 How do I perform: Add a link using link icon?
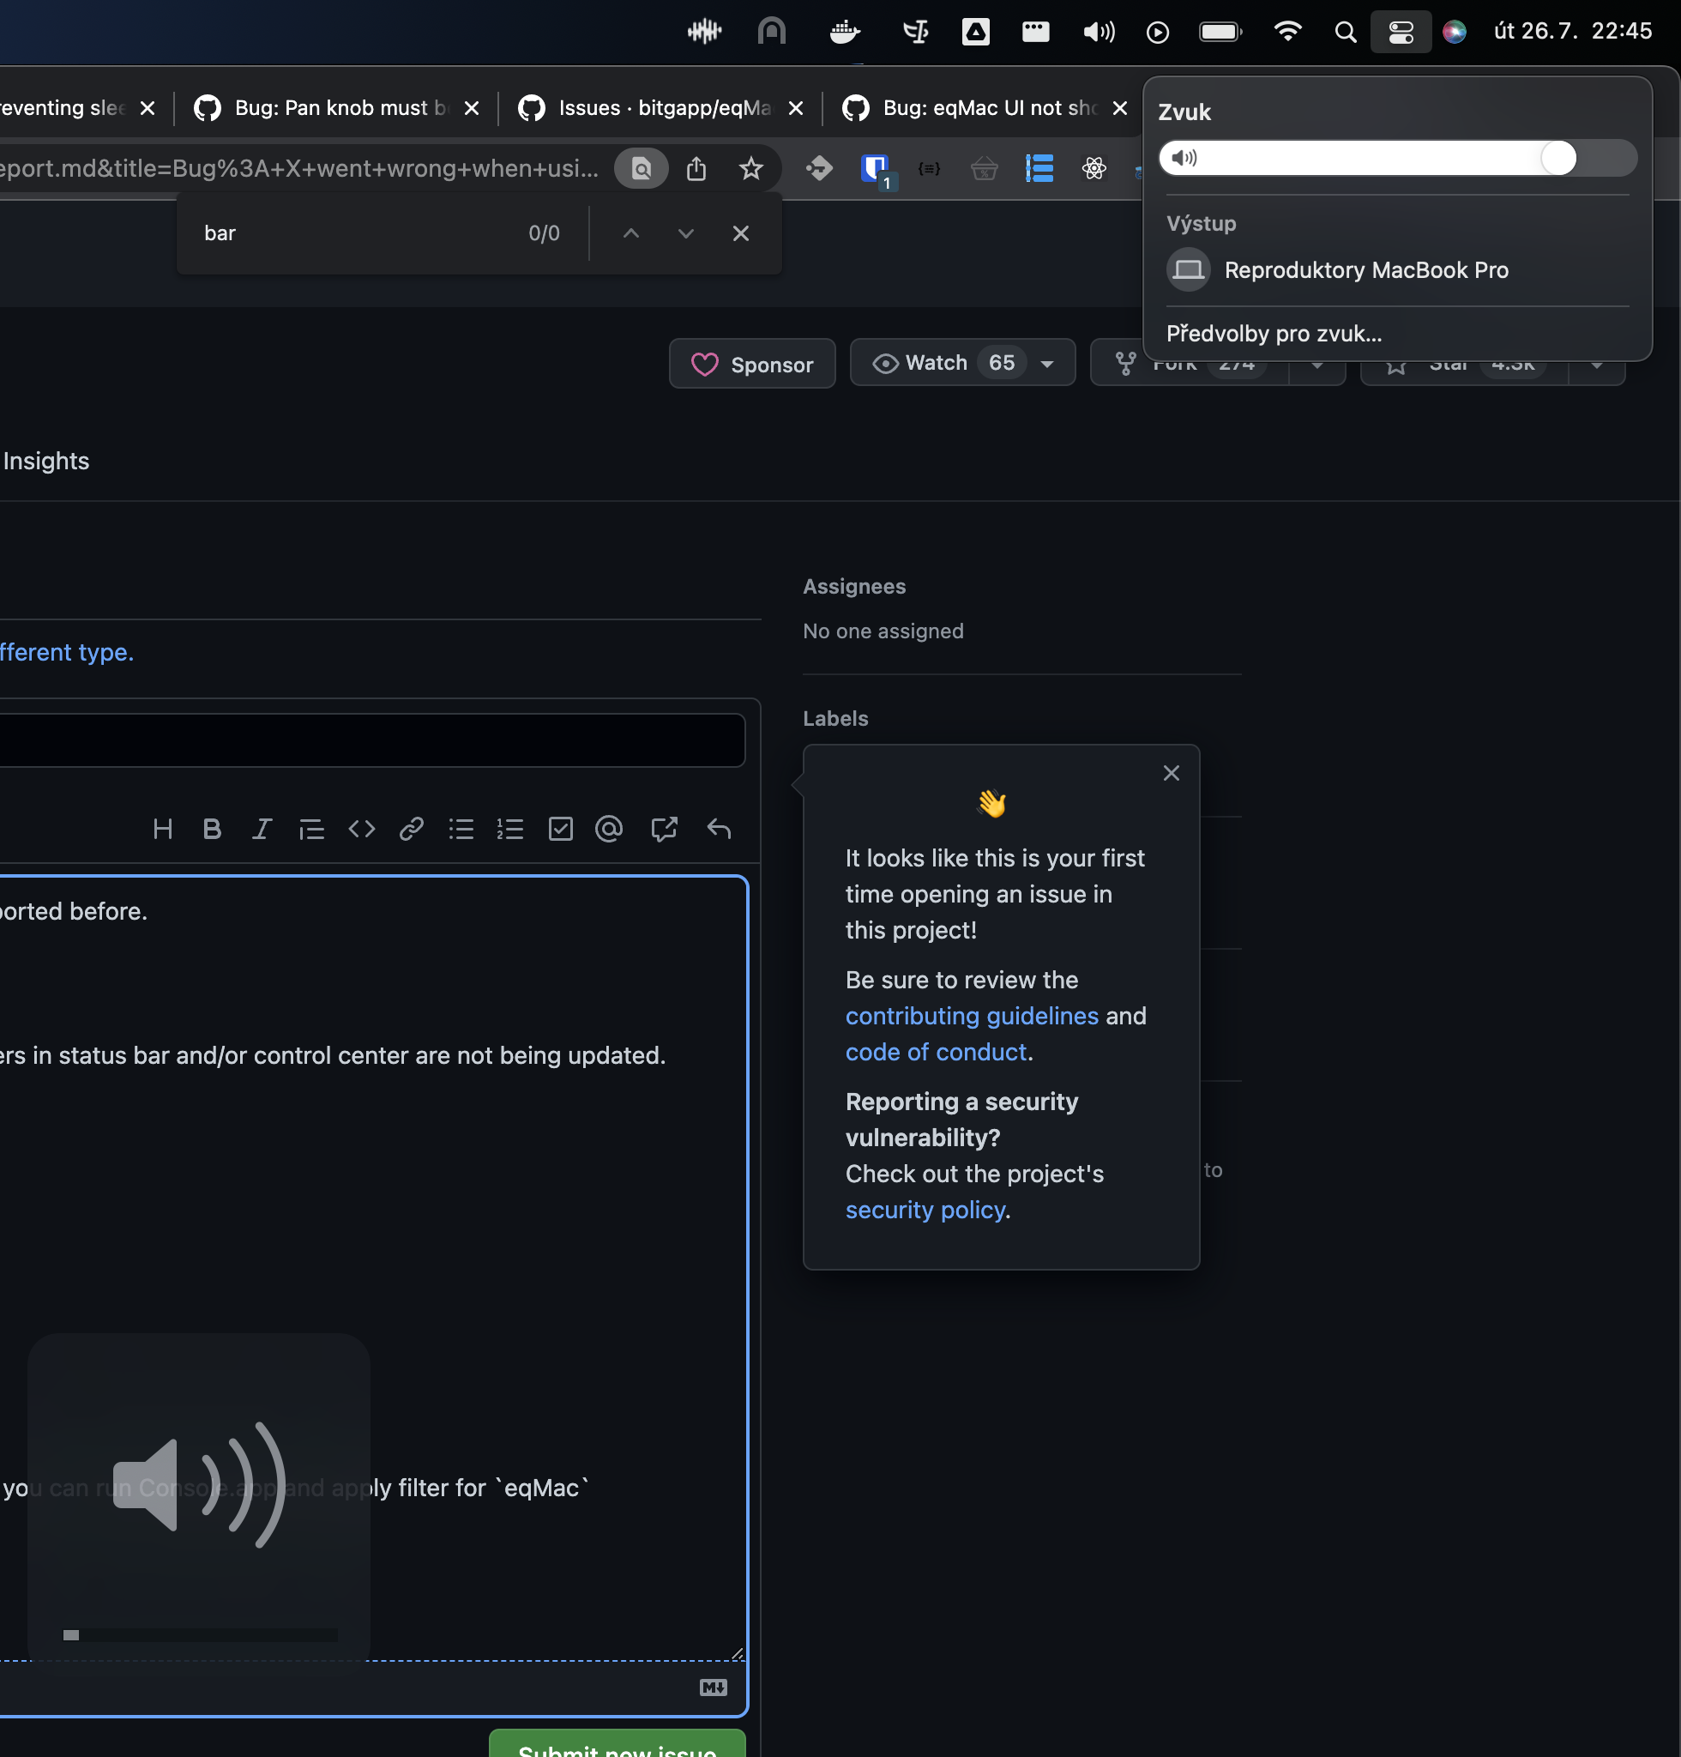[x=412, y=830]
